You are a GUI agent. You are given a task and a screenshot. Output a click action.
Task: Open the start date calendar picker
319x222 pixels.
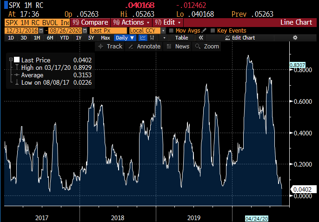click(x=41, y=31)
